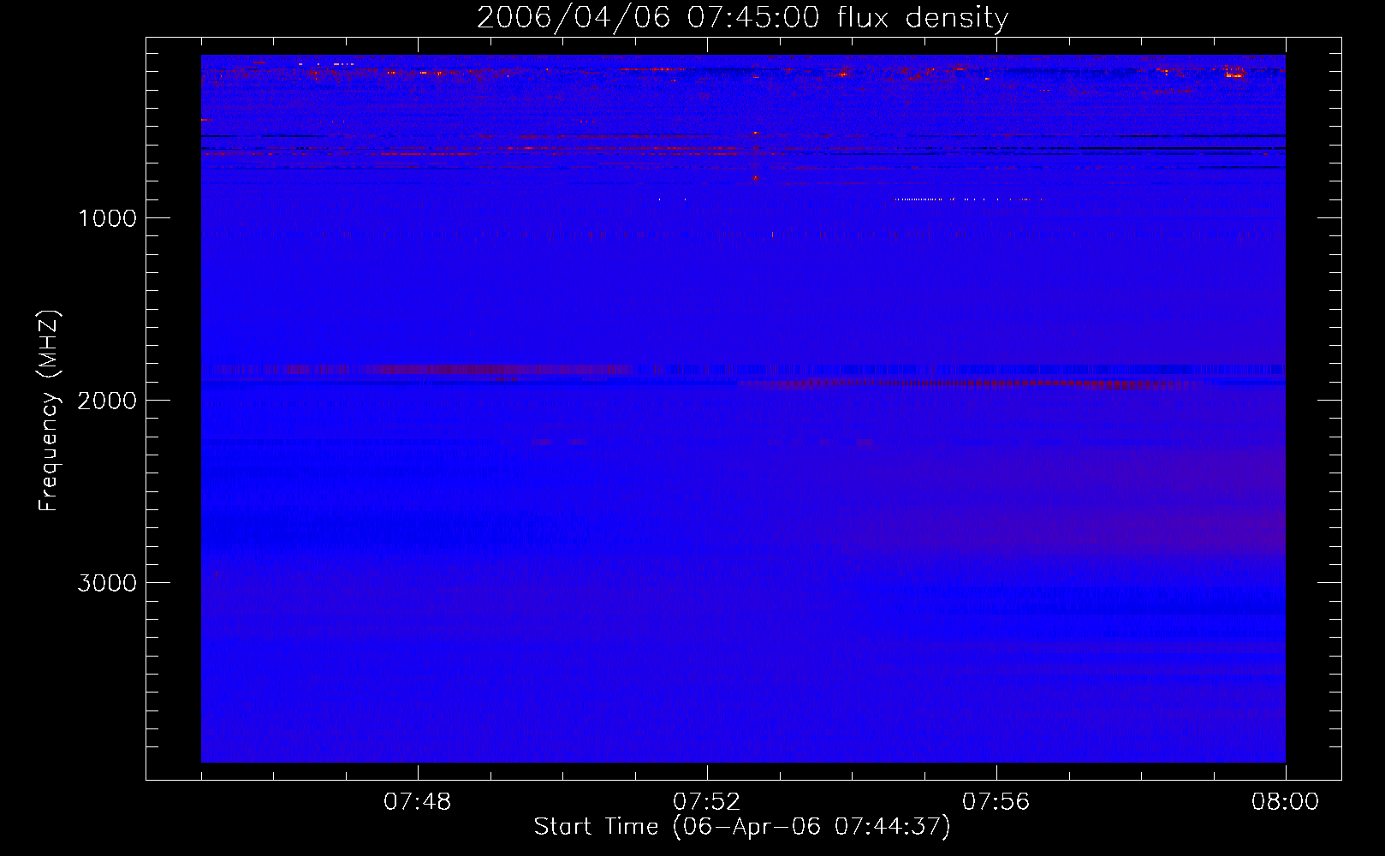The width and height of the screenshot is (1385, 856).
Task: Click the plot title '2006/04/06 07:45:00 flux density'
Action: click(742, 18)
